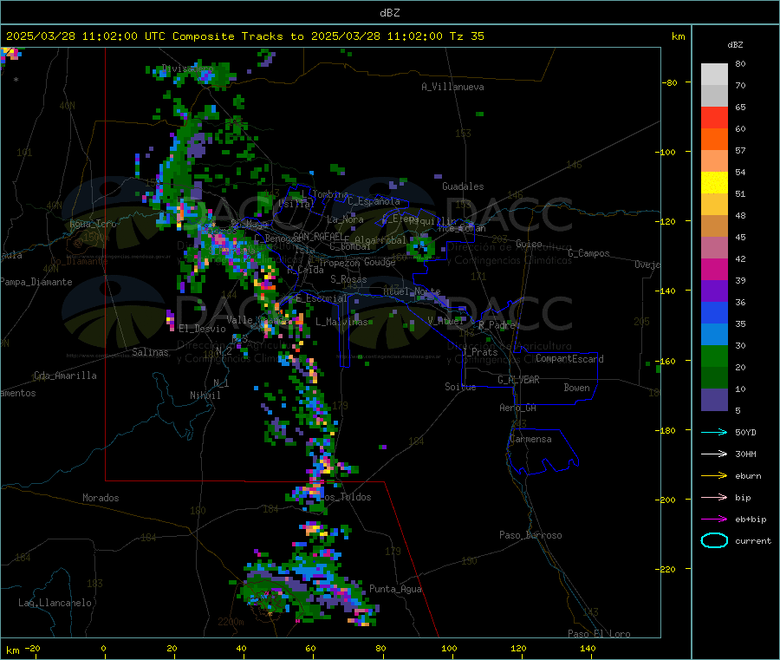Click the 'C_Española' map label

[374, 201]
